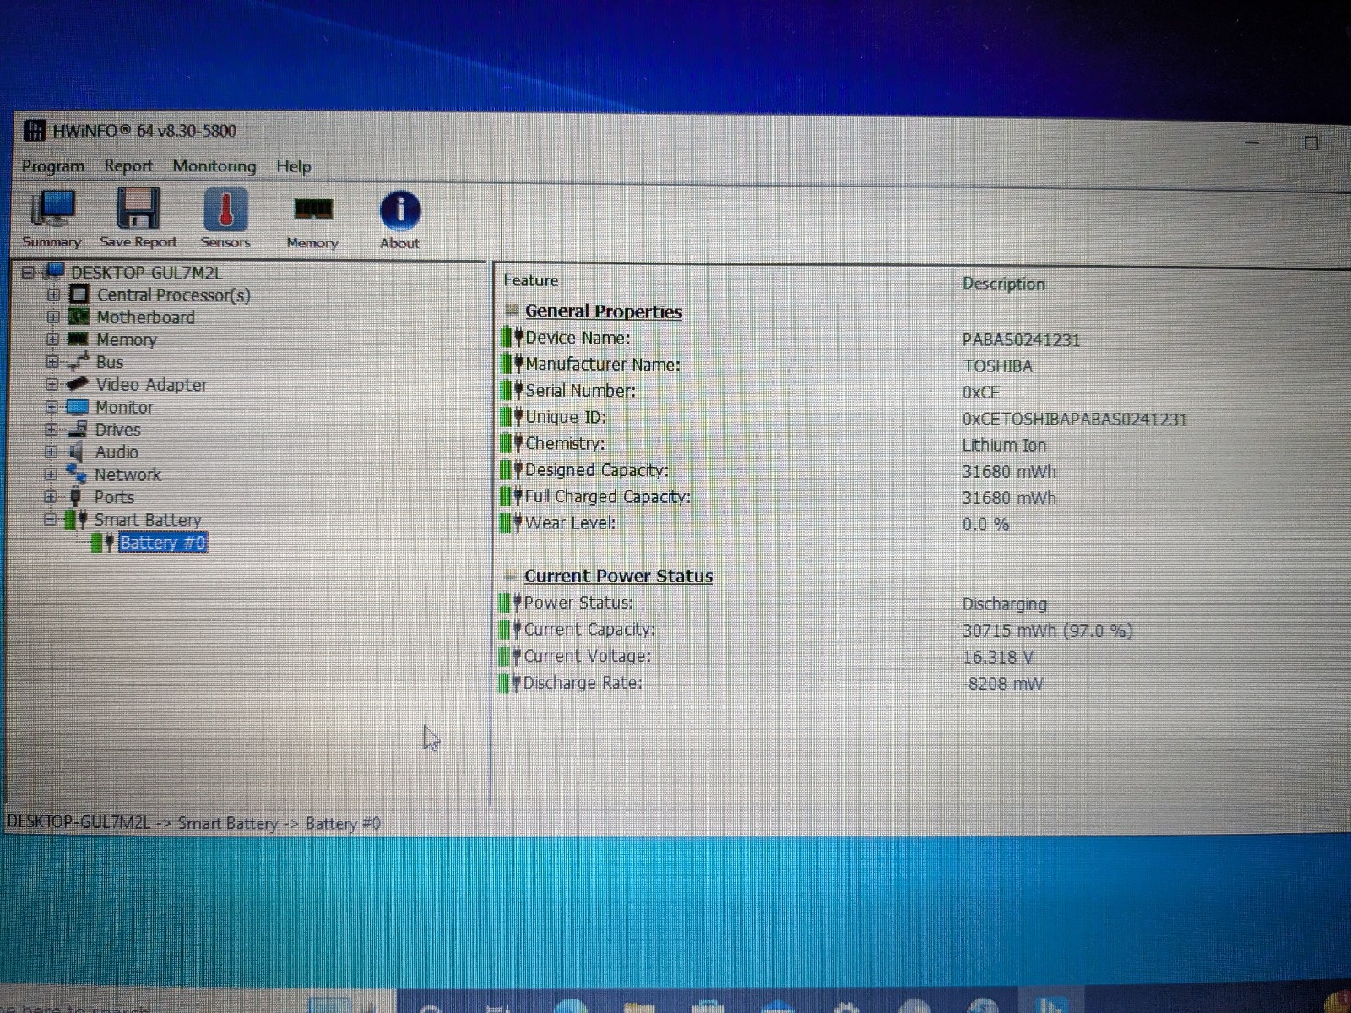Click the Description column header
This screenshot has height=1013, width=1351.
[x=1004, y=284]
